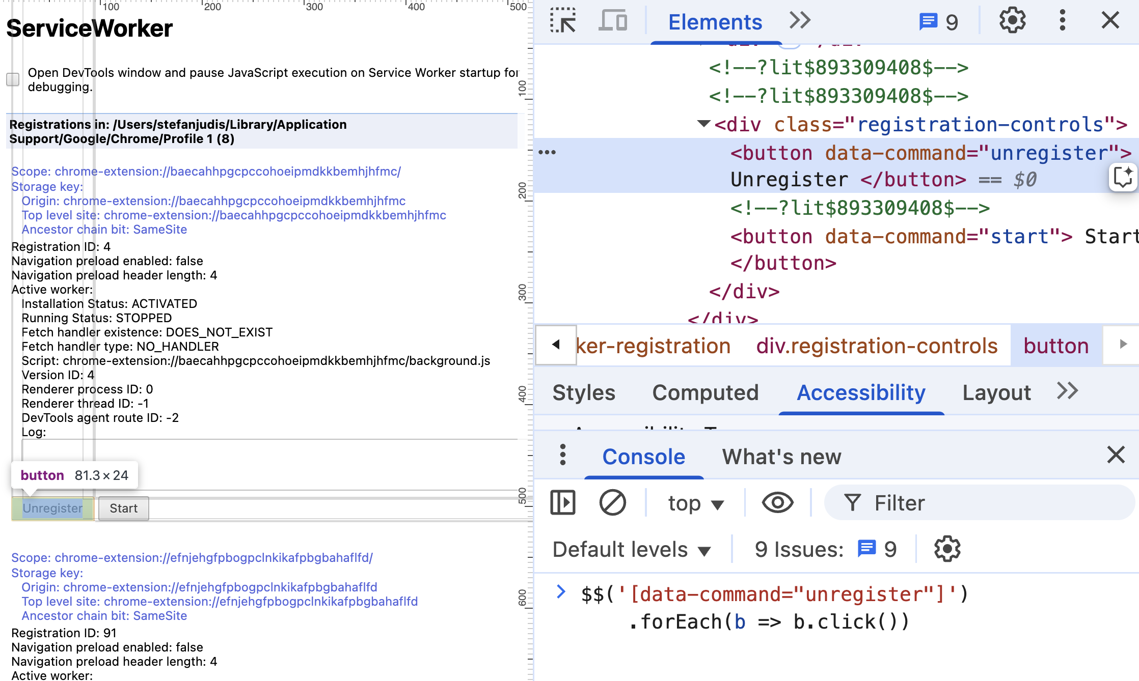Screen dimensions: 1139x681
Task: Open the Default levels dropdown
Action: (632, 550)
